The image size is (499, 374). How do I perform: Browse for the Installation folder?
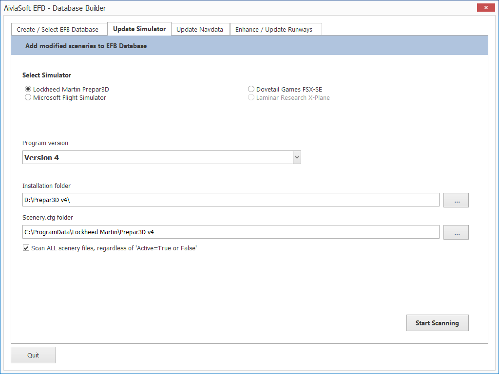(456, 200)
